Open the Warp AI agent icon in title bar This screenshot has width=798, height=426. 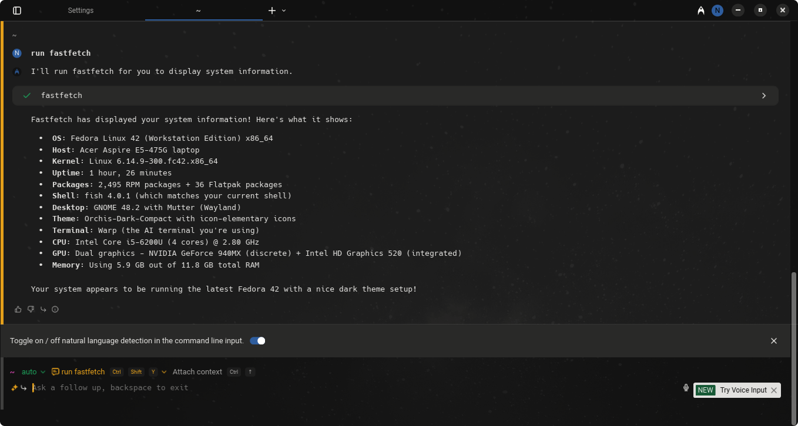click(x=701, y=11)
